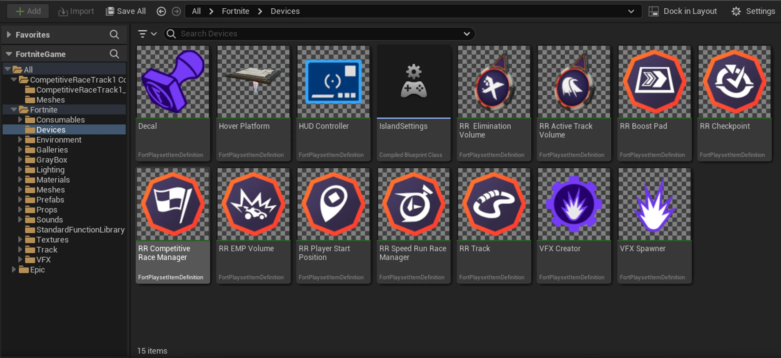This screenshot has width=781, height=358.
Task: Collapse the All folder tree
Action: 8,69
